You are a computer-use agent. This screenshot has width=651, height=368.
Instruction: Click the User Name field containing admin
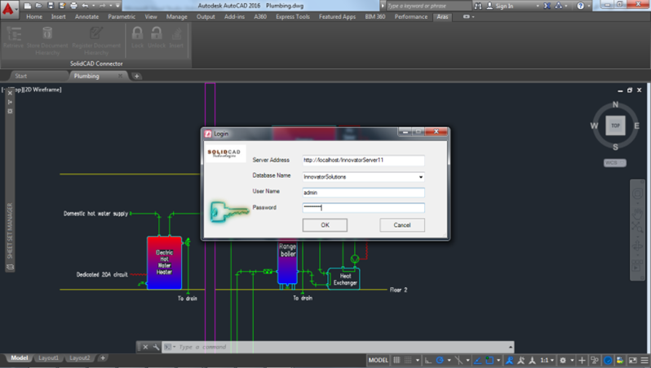363,193
